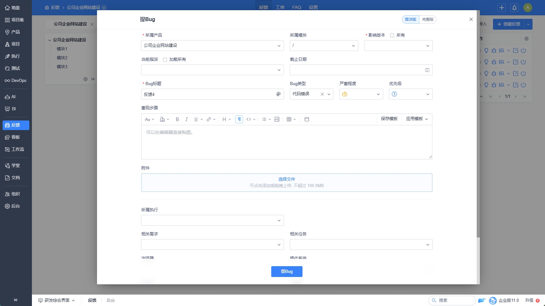
Task: Toggle fullscreen mode for the editor
Action: pyautogui.click(x=307, y=119)
